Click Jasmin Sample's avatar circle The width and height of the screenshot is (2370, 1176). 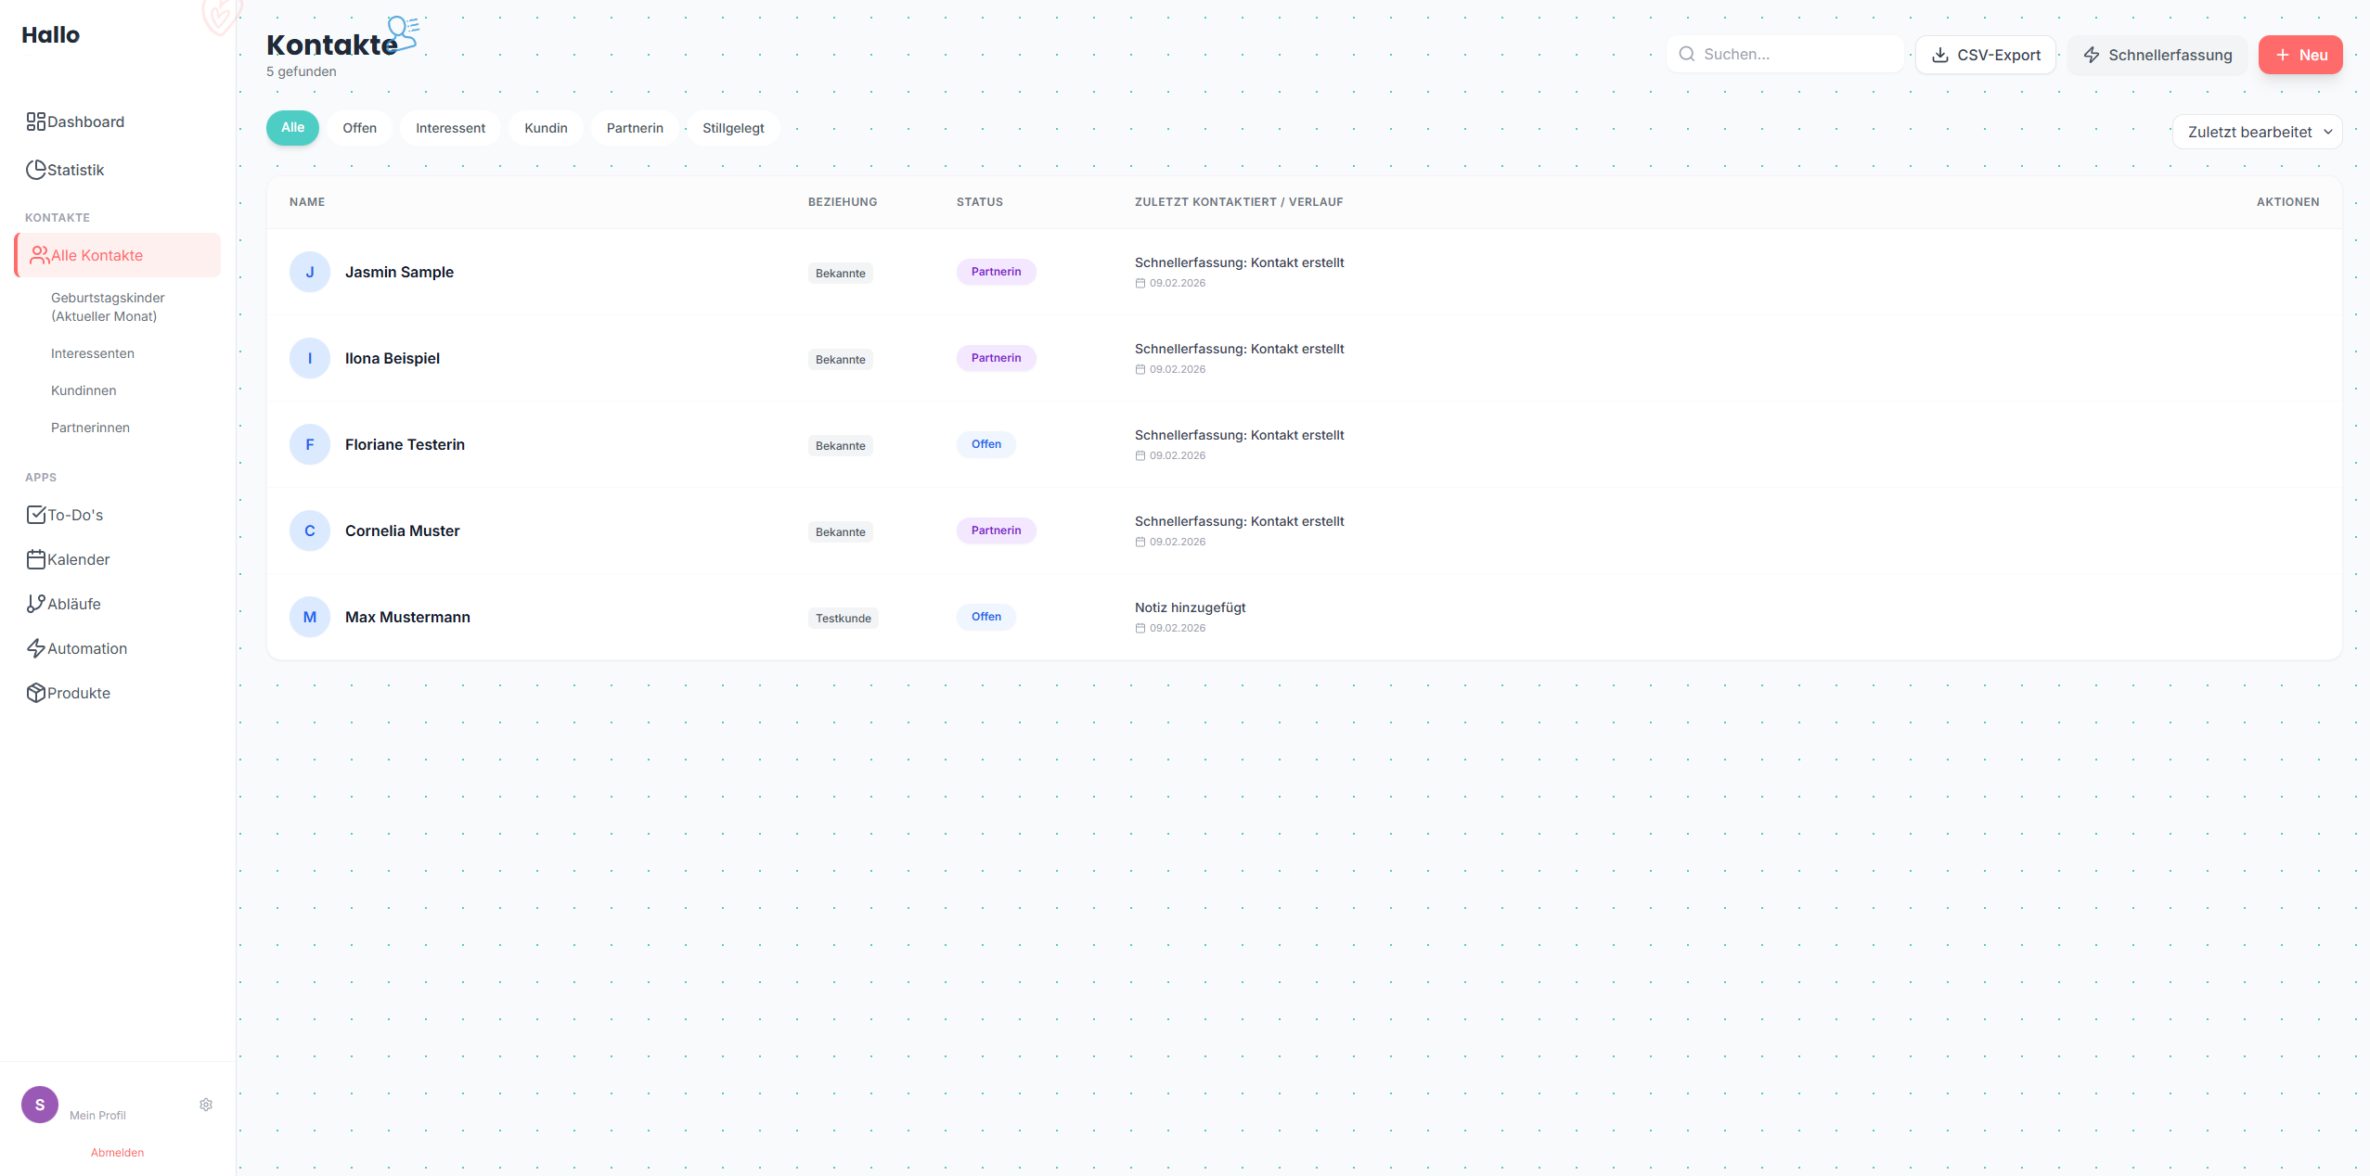(x=310, y=272)
